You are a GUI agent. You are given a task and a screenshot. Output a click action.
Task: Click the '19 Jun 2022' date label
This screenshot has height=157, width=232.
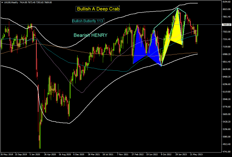pos(153,154)
